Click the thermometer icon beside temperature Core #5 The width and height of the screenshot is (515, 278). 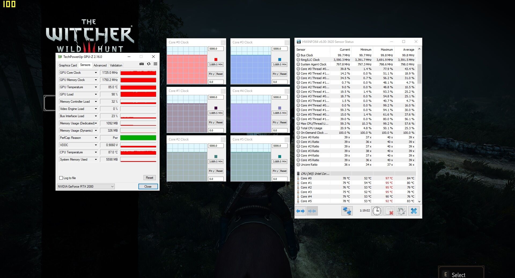click(298, 201)
